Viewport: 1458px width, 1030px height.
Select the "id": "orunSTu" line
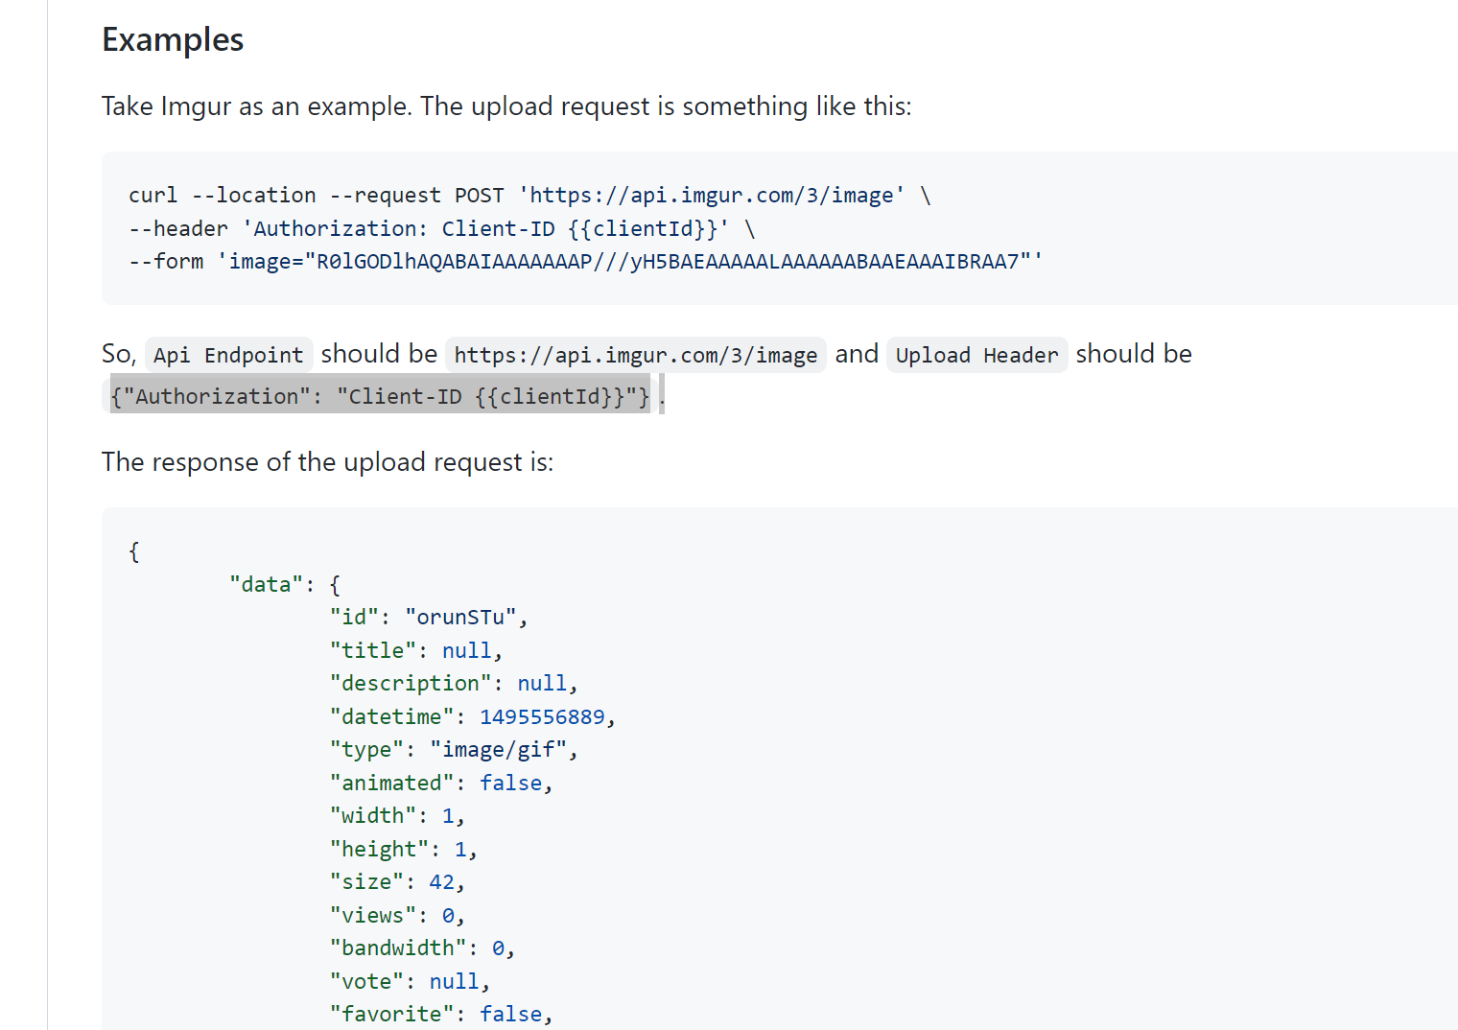point(427,616)
